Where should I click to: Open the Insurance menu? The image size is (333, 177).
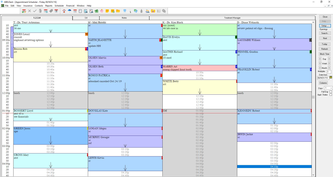click(28, 6)
